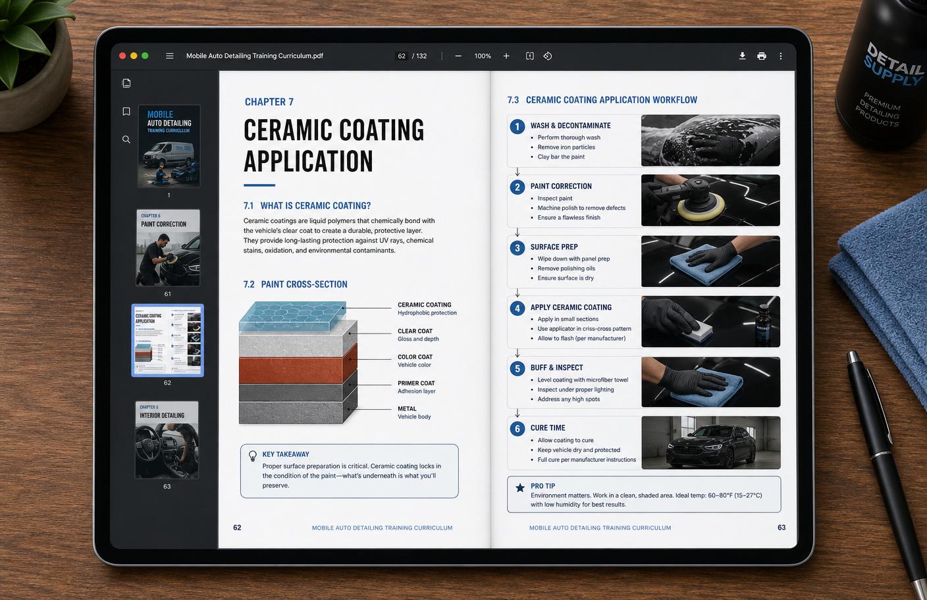Image resolution: width=927 pixels, height=600 pixels.
Task: Rotate the document using rotate icon
Action: (548, 56)
